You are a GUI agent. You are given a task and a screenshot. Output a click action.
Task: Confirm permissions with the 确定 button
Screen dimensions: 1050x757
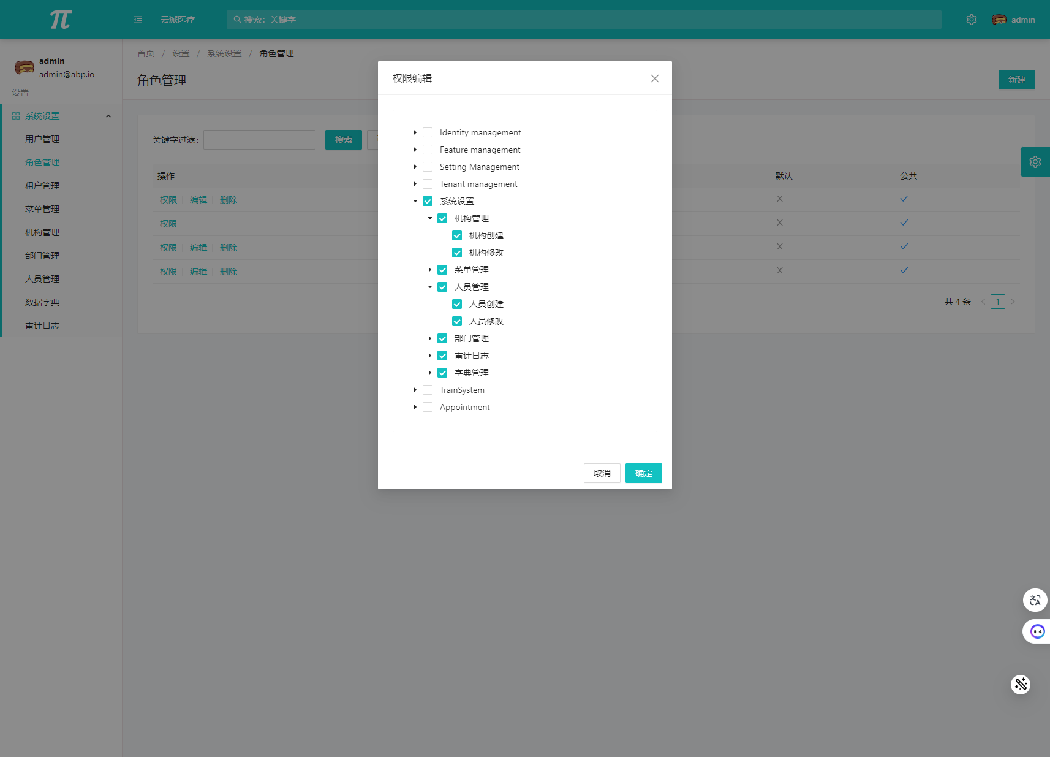[x=643, y=473]
